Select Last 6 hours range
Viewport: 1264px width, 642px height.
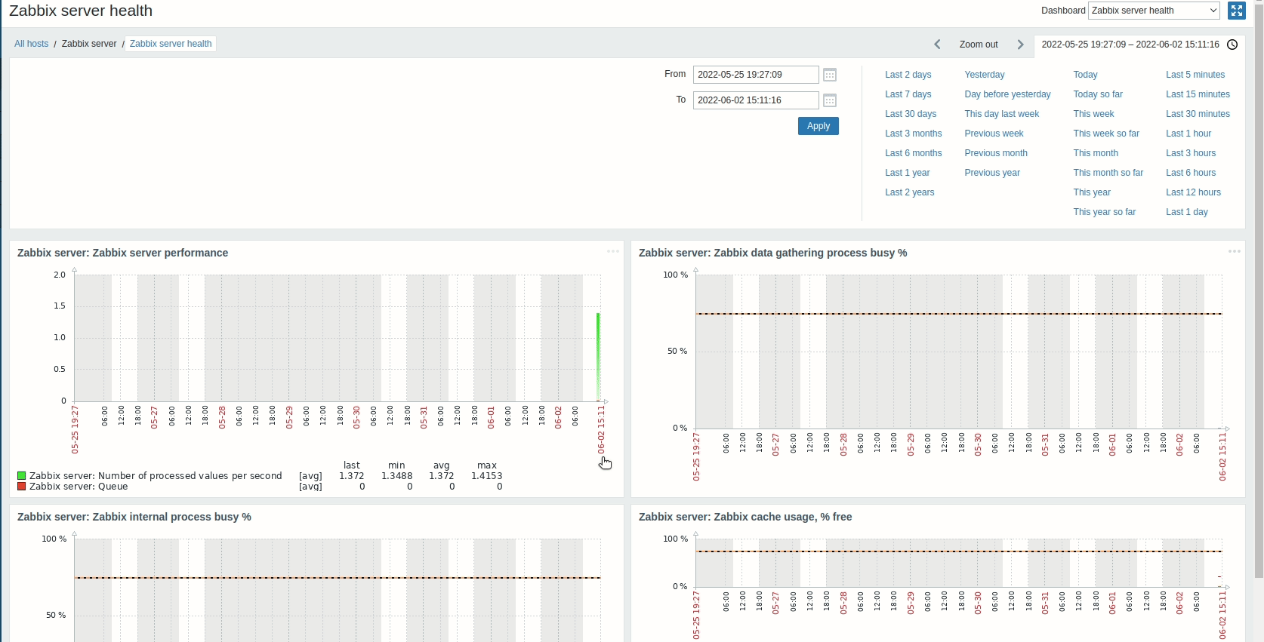1191,173
